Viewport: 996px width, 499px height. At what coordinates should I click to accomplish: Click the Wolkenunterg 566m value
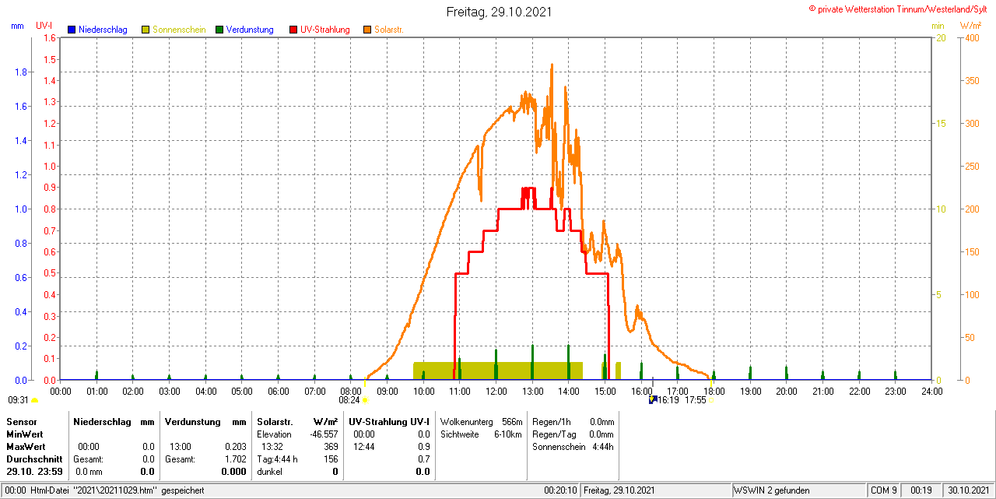click(x=512, y=421)
